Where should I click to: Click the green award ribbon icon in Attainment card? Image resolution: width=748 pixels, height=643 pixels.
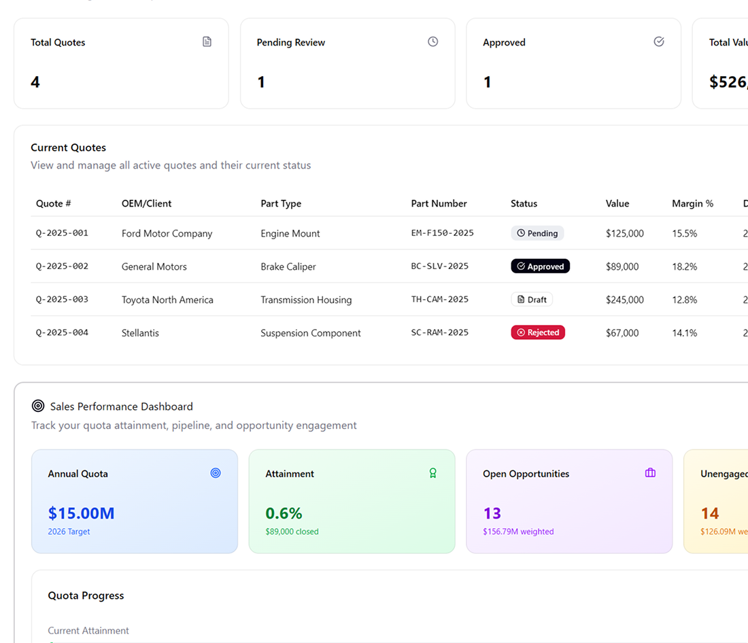[x=432, y=472]
